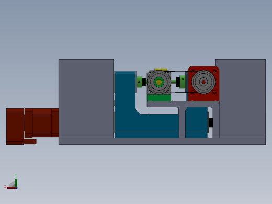Screen dimensions: 272x204
Task: Select the green coupling beside the red housing
Action: point(183,82)
